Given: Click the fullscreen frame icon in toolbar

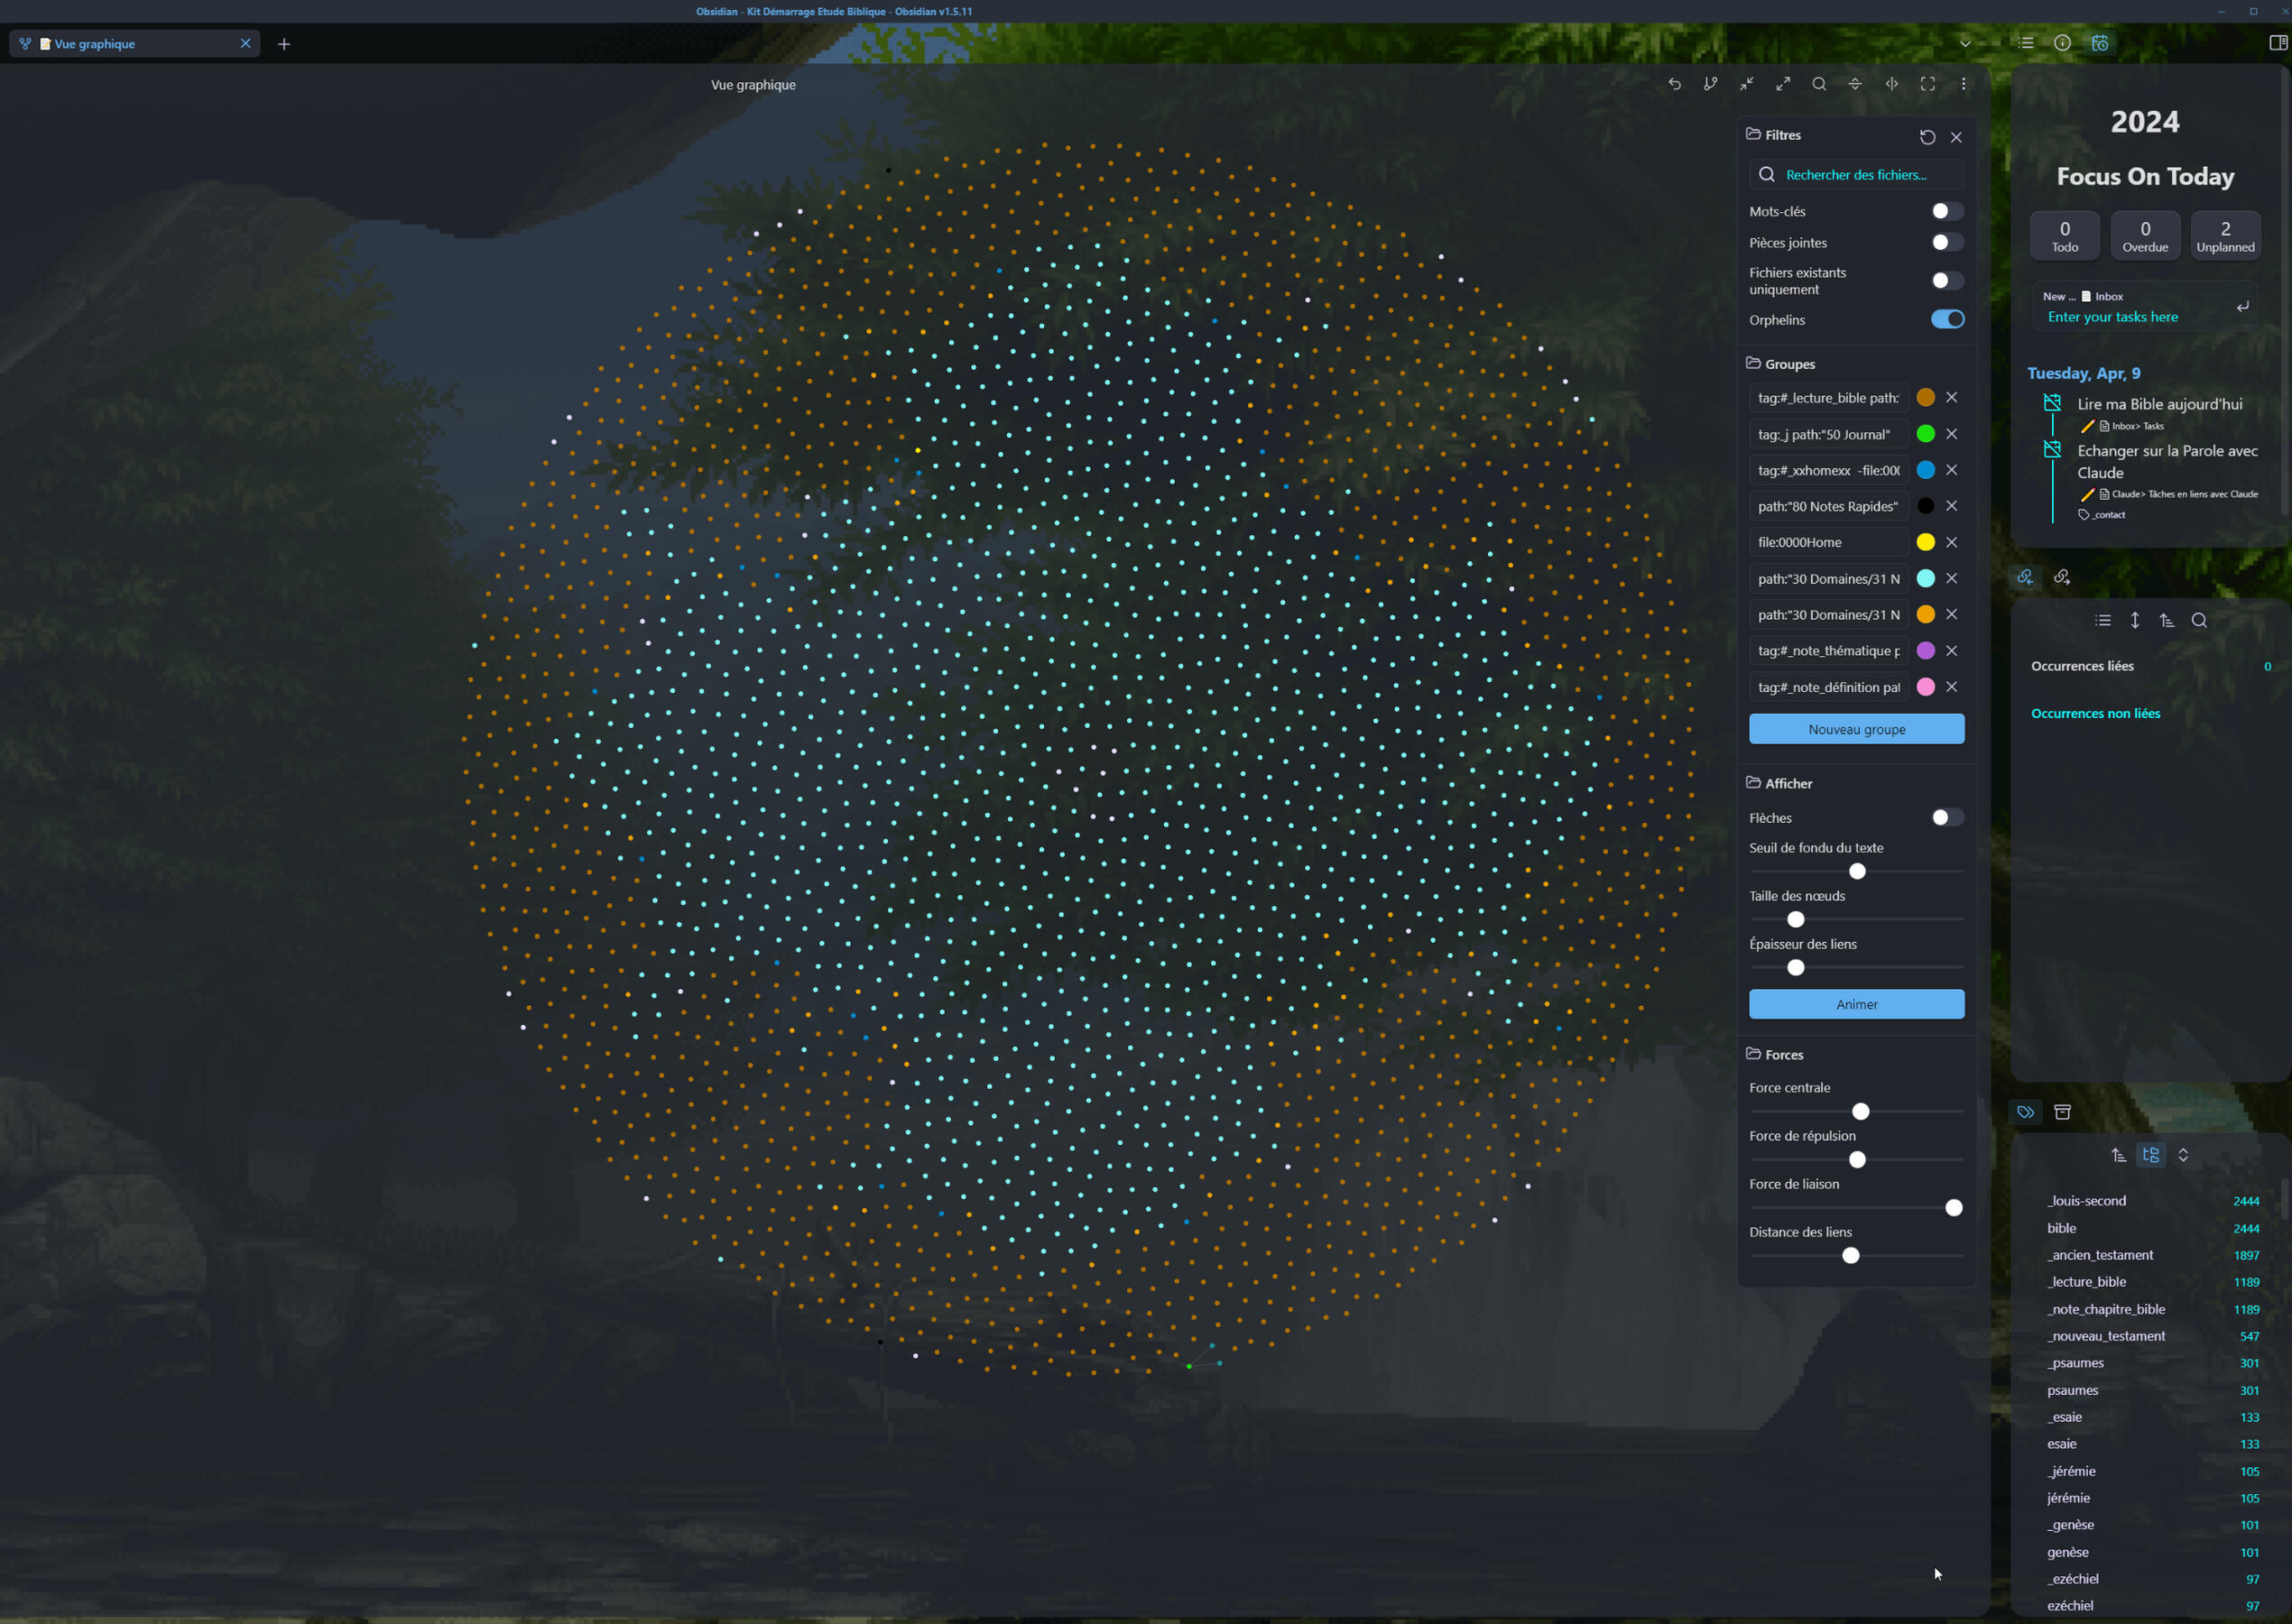Looking at the screenshot, I should (1927, 84).
